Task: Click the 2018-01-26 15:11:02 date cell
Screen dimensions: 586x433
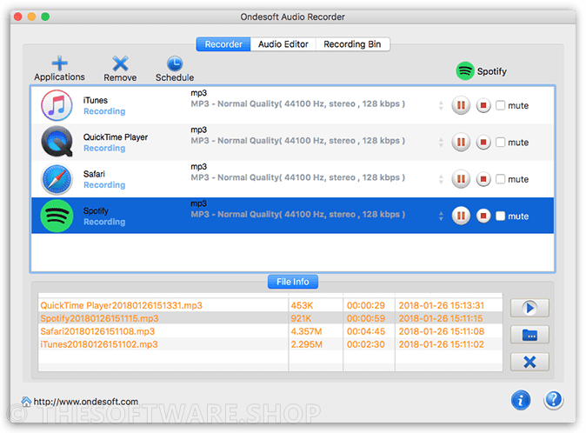Action: pos(442,344)
